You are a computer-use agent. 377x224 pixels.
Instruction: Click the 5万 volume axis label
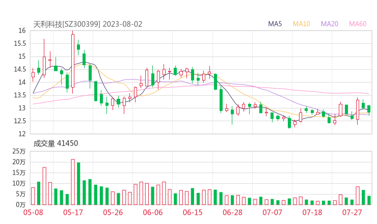pyautogui.click(x=20, y=194)
